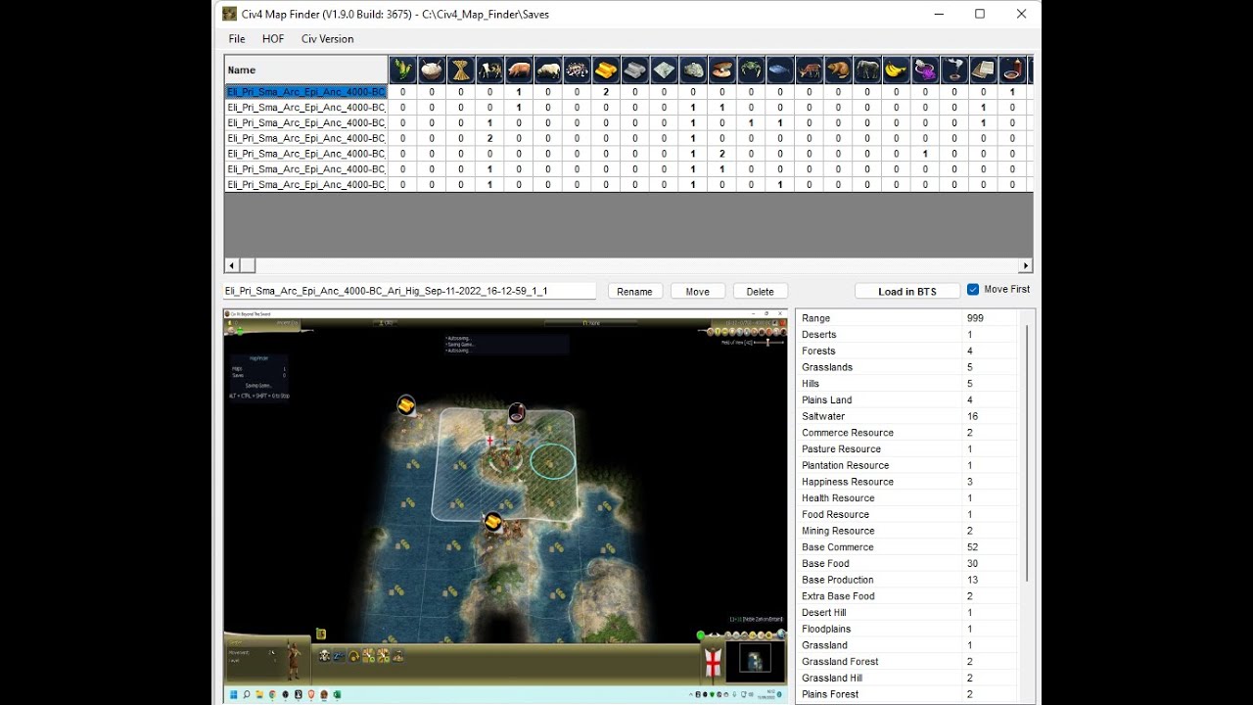This screenshot has width=1253, height=705.
Task: Click the Base Production property label
Action: pyautogui.click(x=838, y=580)
